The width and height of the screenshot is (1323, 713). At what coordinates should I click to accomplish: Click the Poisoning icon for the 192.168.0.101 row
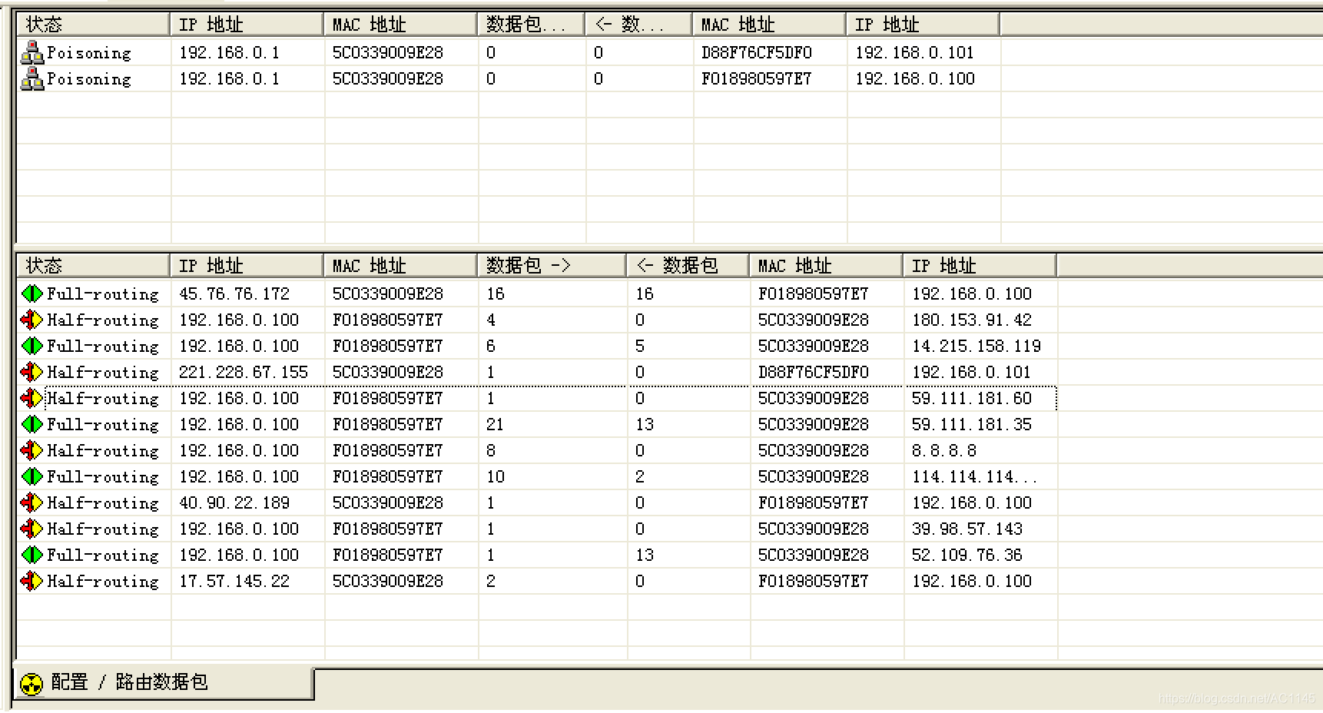(x=32, y=52)
